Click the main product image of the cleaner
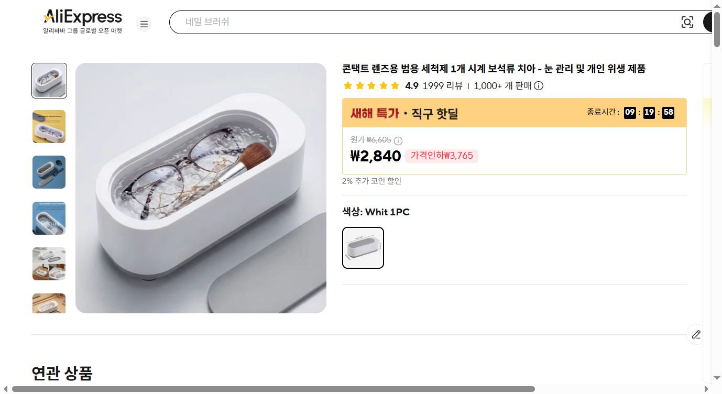 point(201,188)
